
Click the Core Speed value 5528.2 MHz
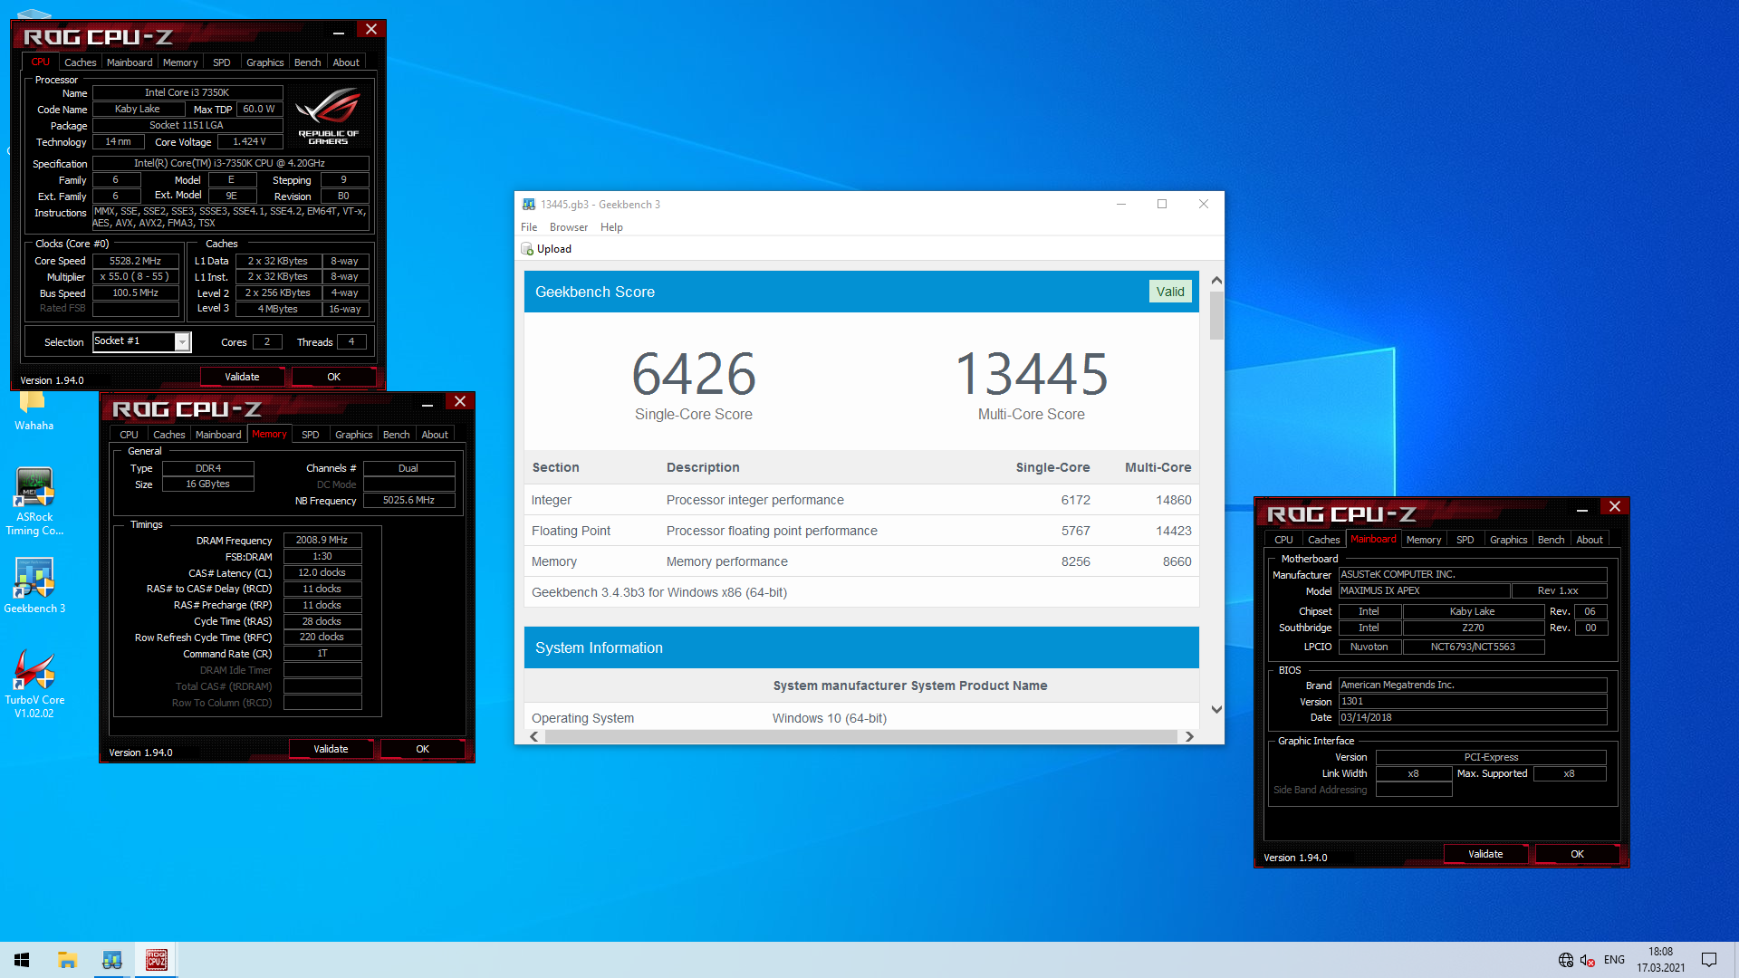[x=135, y=261]
